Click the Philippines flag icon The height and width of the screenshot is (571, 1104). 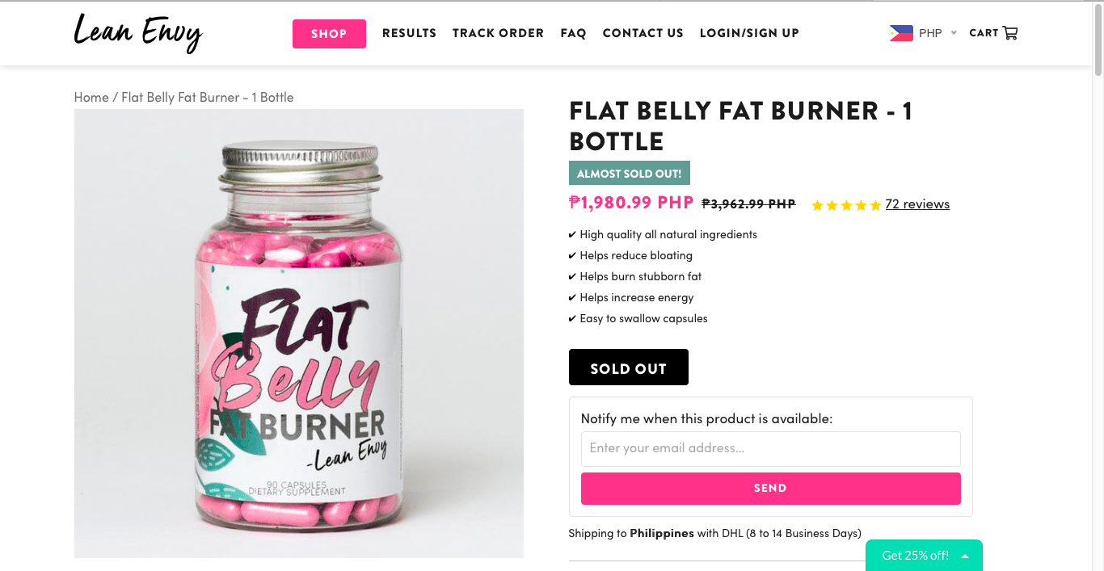pos(901,33)
